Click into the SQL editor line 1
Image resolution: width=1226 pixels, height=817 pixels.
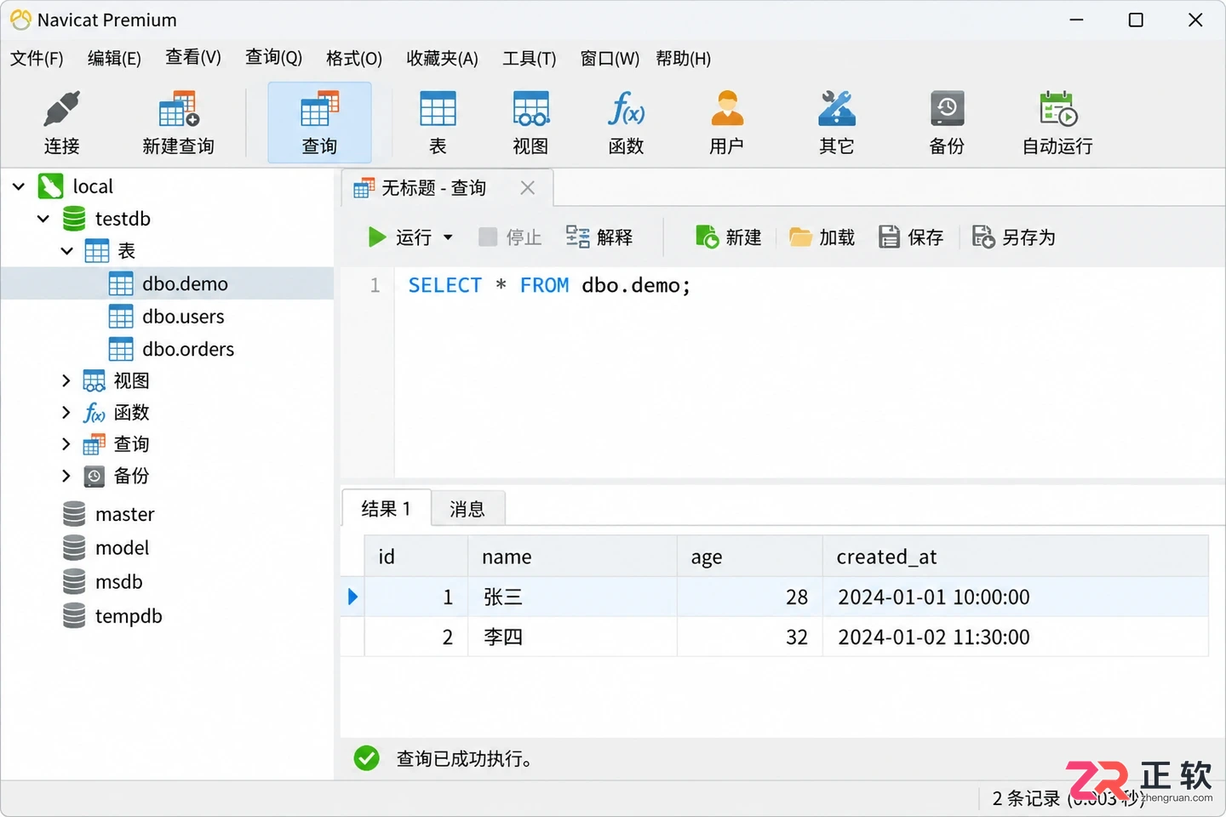point(549,285)
